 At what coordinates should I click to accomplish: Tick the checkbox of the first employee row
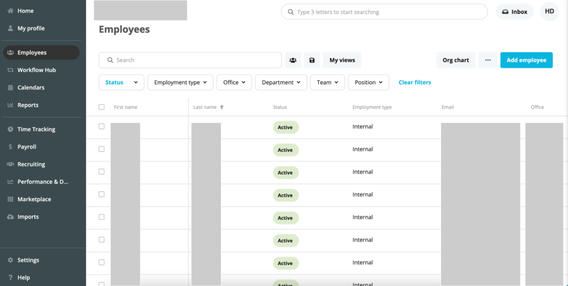point(102,126)
